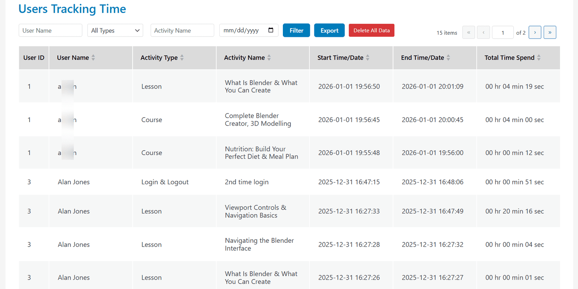
Task: Sort by Total Time Spend column arrows
Action: tap(539, 57)
